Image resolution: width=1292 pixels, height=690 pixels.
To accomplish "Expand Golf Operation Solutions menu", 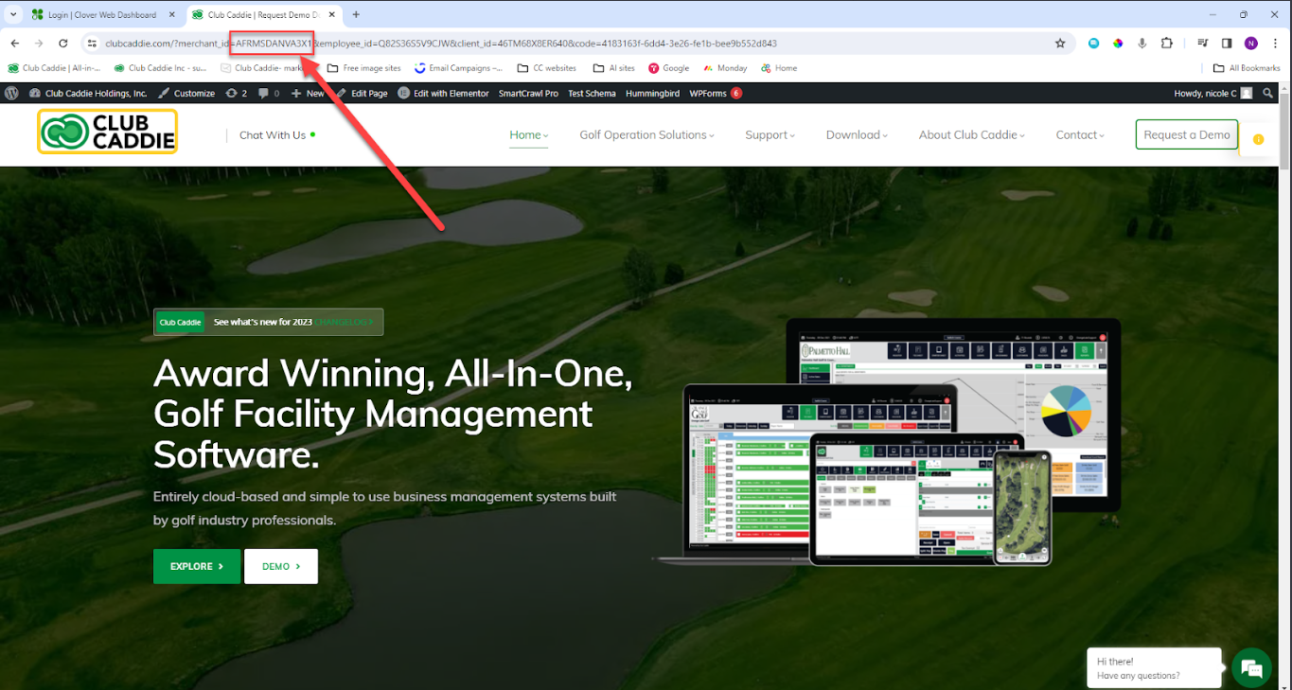I will coord(646,135).
